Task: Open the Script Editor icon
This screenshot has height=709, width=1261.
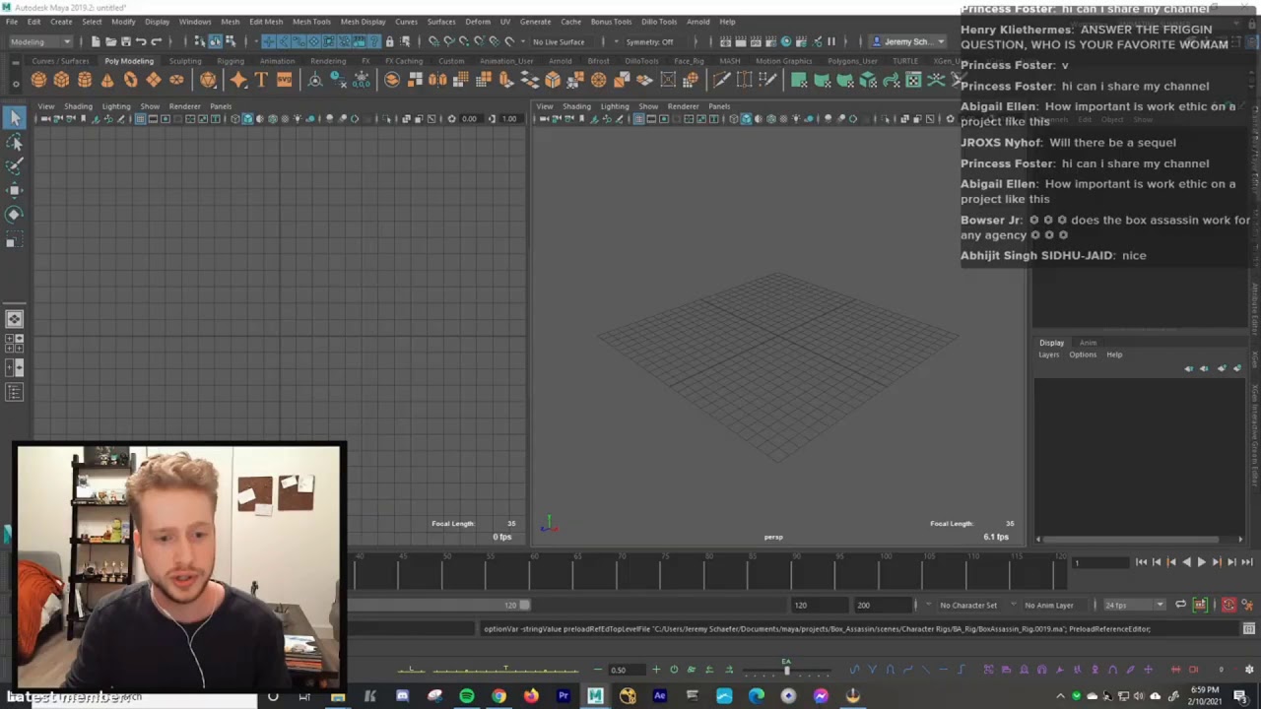Action: [1249, 628]
